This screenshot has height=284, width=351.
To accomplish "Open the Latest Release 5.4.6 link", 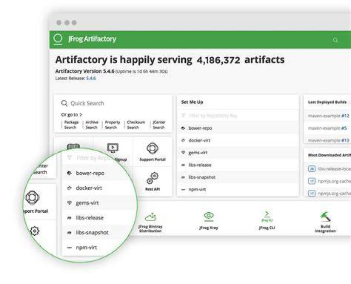I will tap(91, 78).
